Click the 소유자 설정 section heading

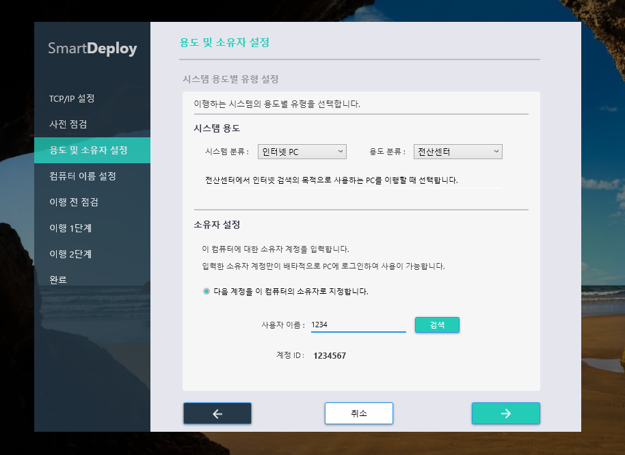pyautogui.click(x=217, y=225)
